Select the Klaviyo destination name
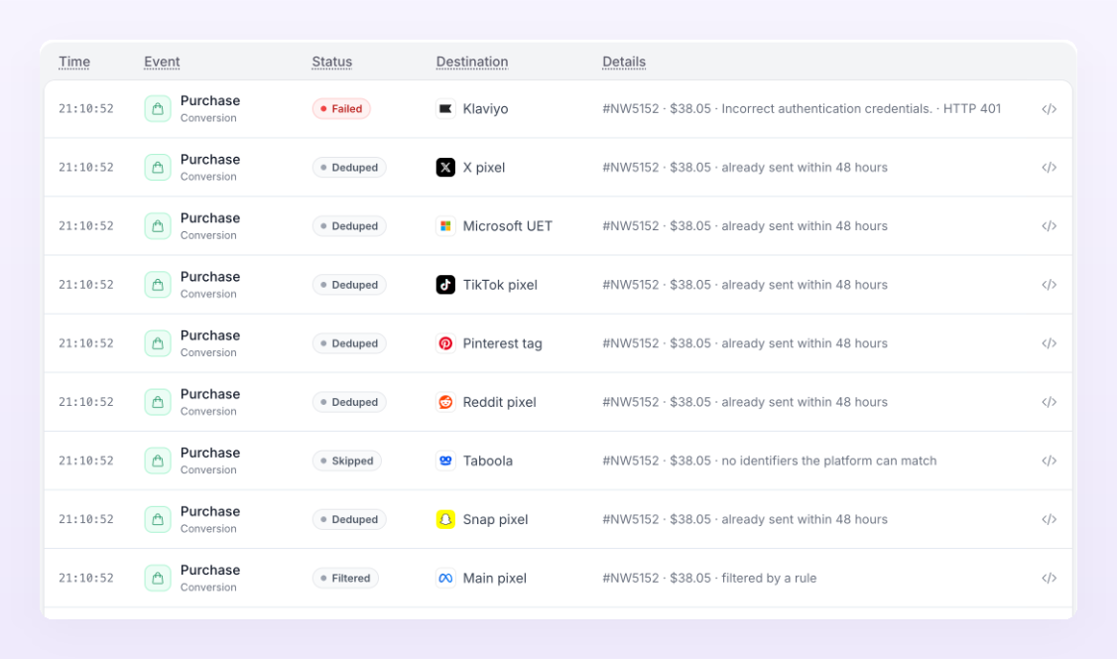Image resolution: width=1117 pixels, height=659 pixels. 485,109
